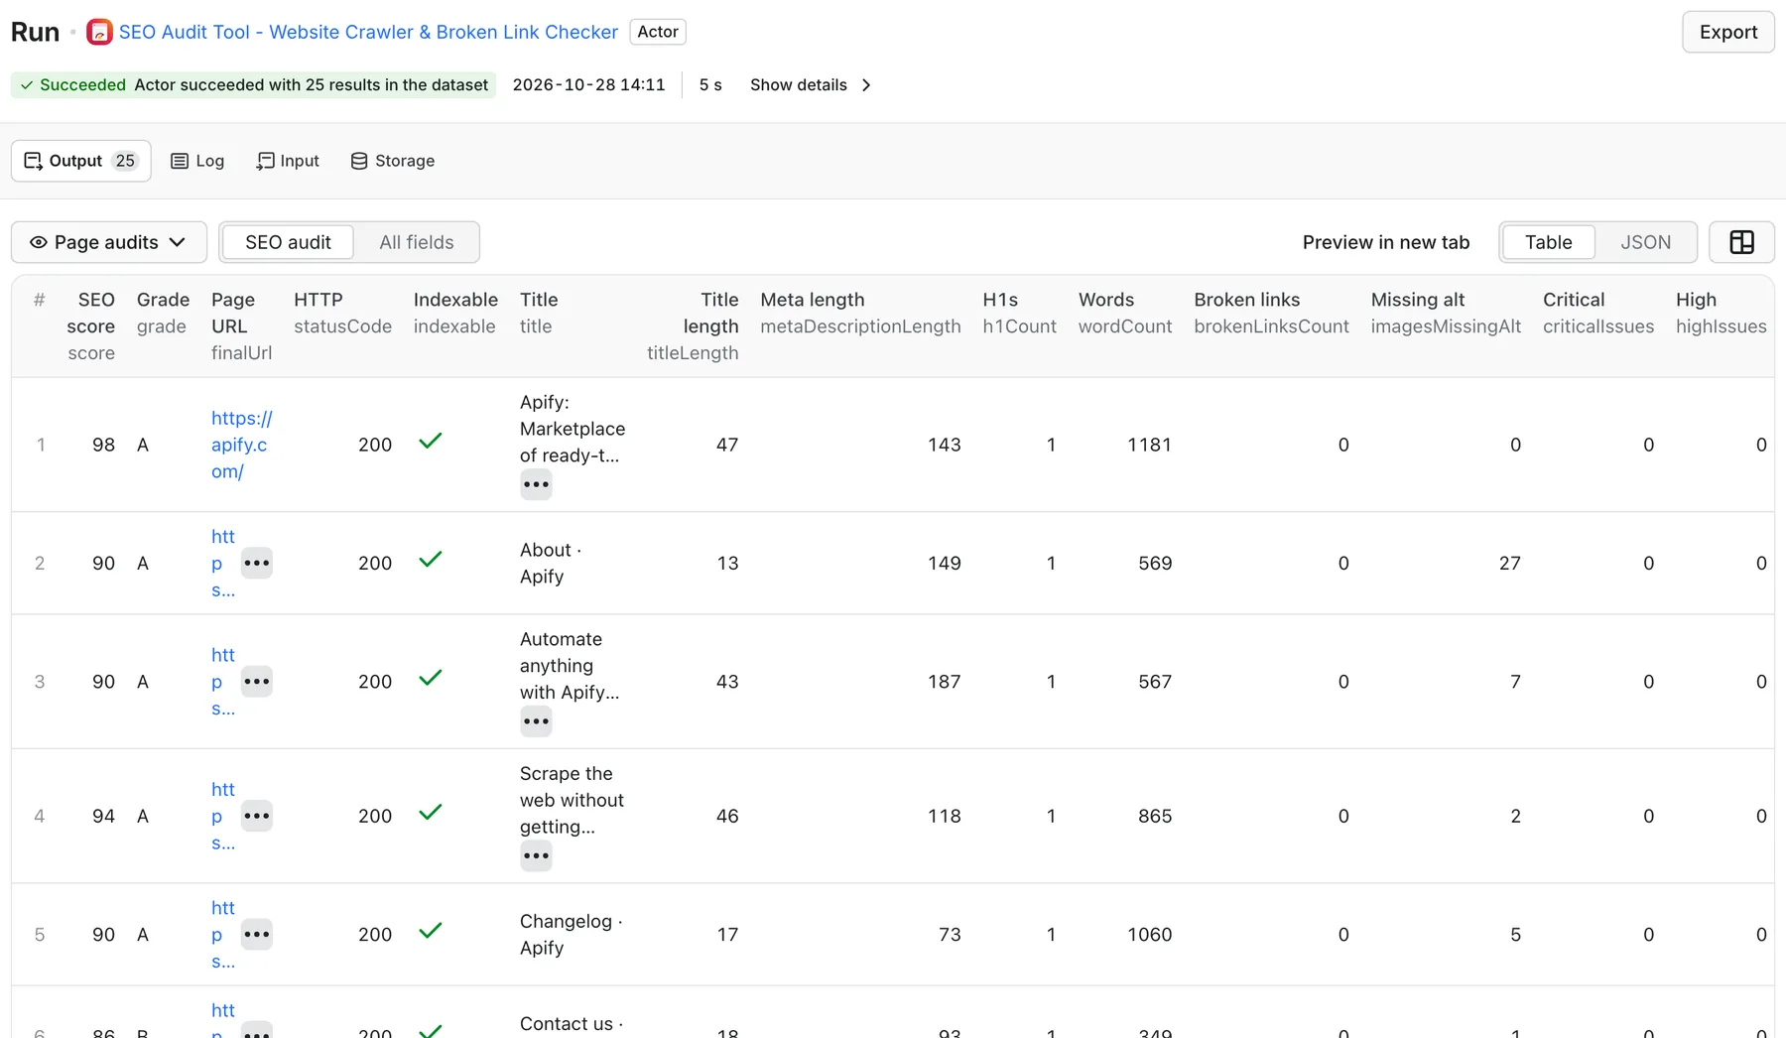Open the Page audits view dropdown
Image resolution: width=1786 pixels, height=1038 pixels.
[x=109, y=242]
